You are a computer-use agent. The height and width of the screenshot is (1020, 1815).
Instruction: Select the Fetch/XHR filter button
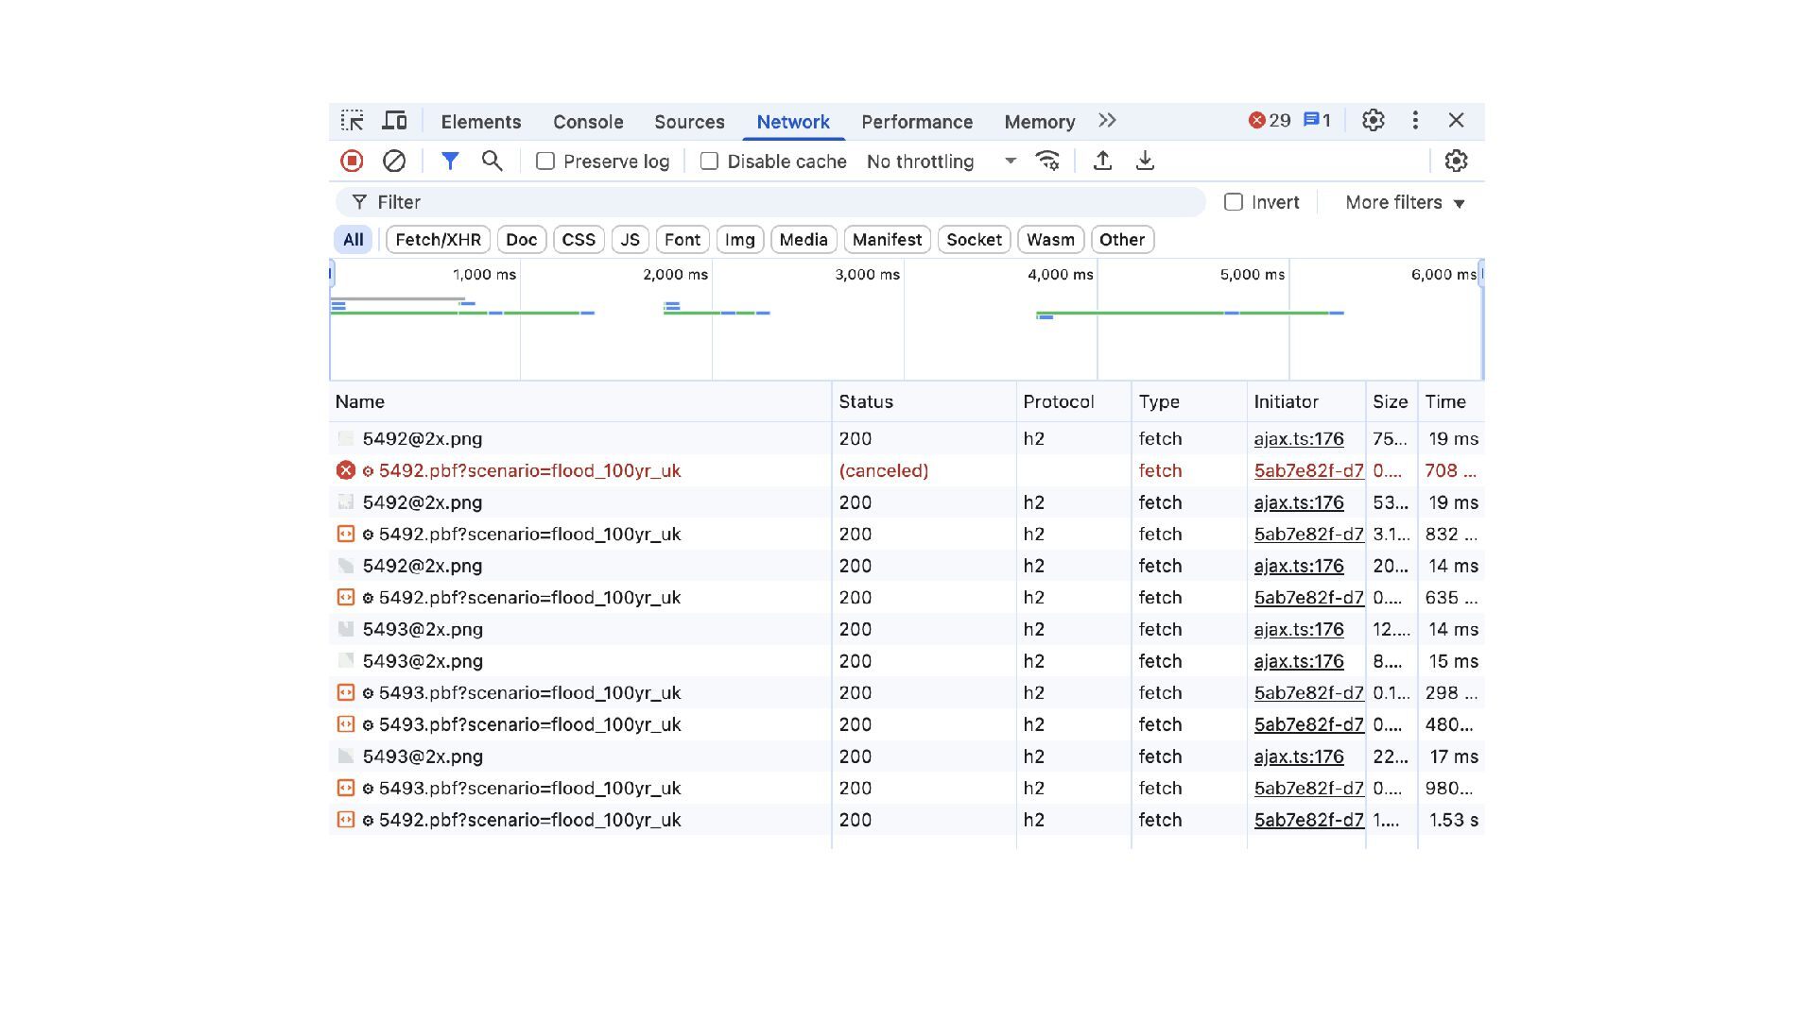438,240
